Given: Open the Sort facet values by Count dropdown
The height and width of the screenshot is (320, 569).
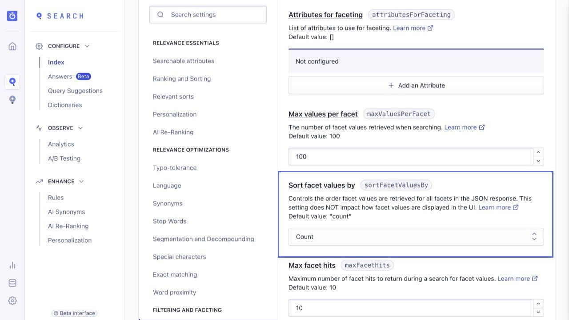Looking at the screenshot, I should pyautogui.click(x=416, y=237).
